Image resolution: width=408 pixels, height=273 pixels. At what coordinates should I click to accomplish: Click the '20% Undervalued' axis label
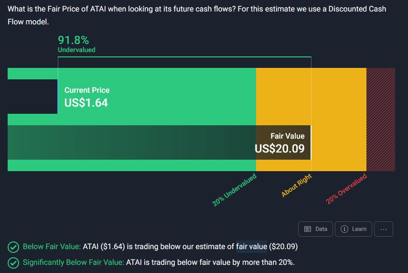pos(235,190)
